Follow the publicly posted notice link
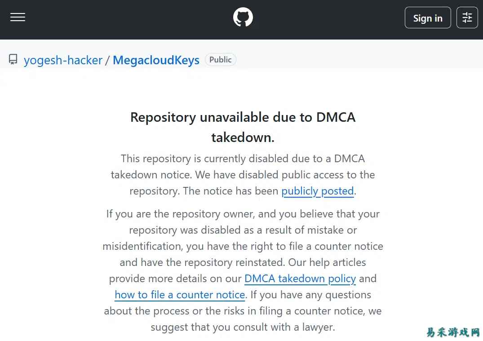The width and height of the screenshot is (483, 341). pyautogui.click(x=317, y=190)
